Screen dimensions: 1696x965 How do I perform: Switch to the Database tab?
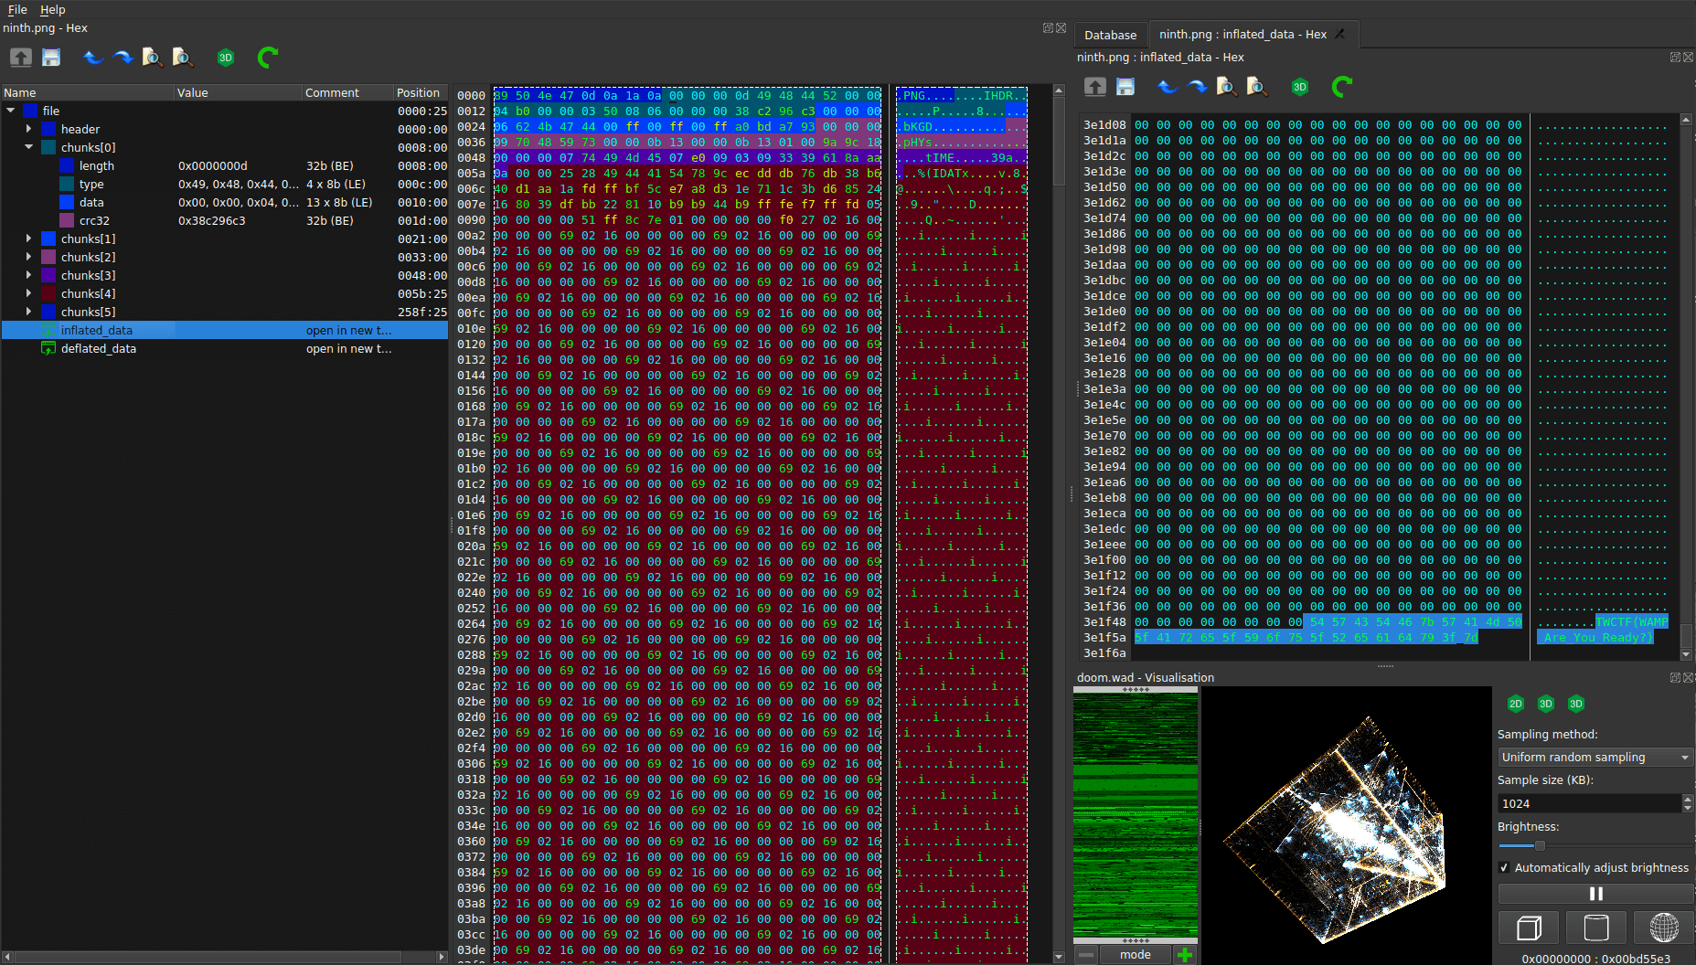tap(1110, 35)
